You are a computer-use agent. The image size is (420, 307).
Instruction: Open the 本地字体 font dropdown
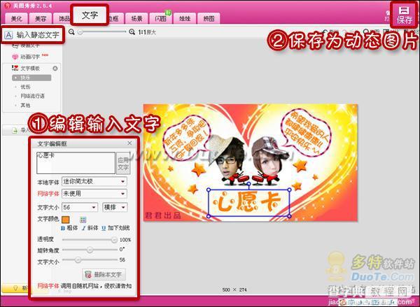[x=94, y=181]
